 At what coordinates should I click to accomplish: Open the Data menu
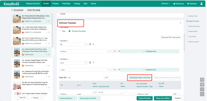[x=86, y=4]
